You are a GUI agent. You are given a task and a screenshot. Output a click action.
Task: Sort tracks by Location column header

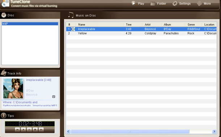[x=209, y=25]
